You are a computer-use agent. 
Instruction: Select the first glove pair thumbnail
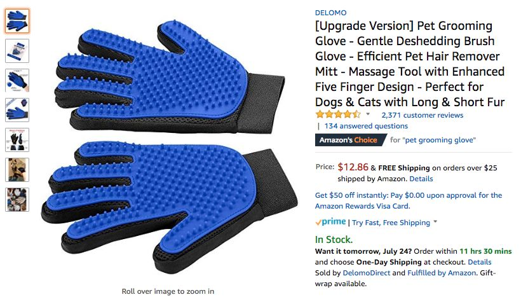point(17,21)
